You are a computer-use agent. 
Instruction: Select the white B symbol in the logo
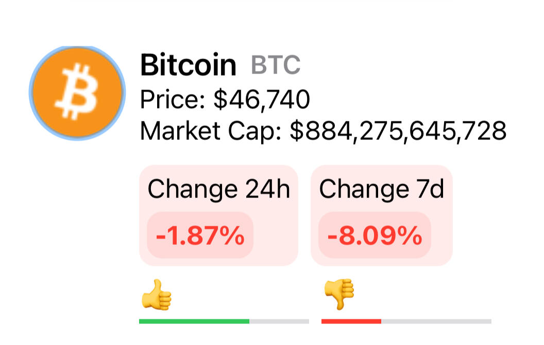(77, 92)
